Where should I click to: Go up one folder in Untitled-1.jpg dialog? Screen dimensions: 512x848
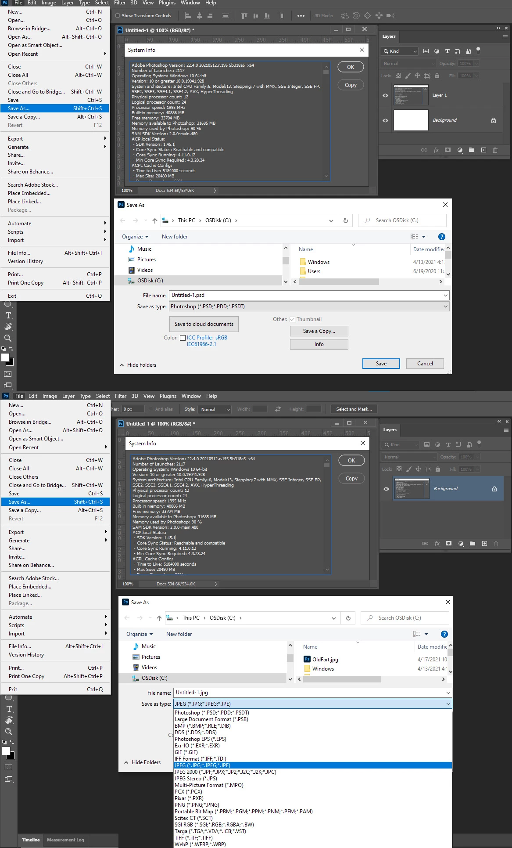pos(159,618)
